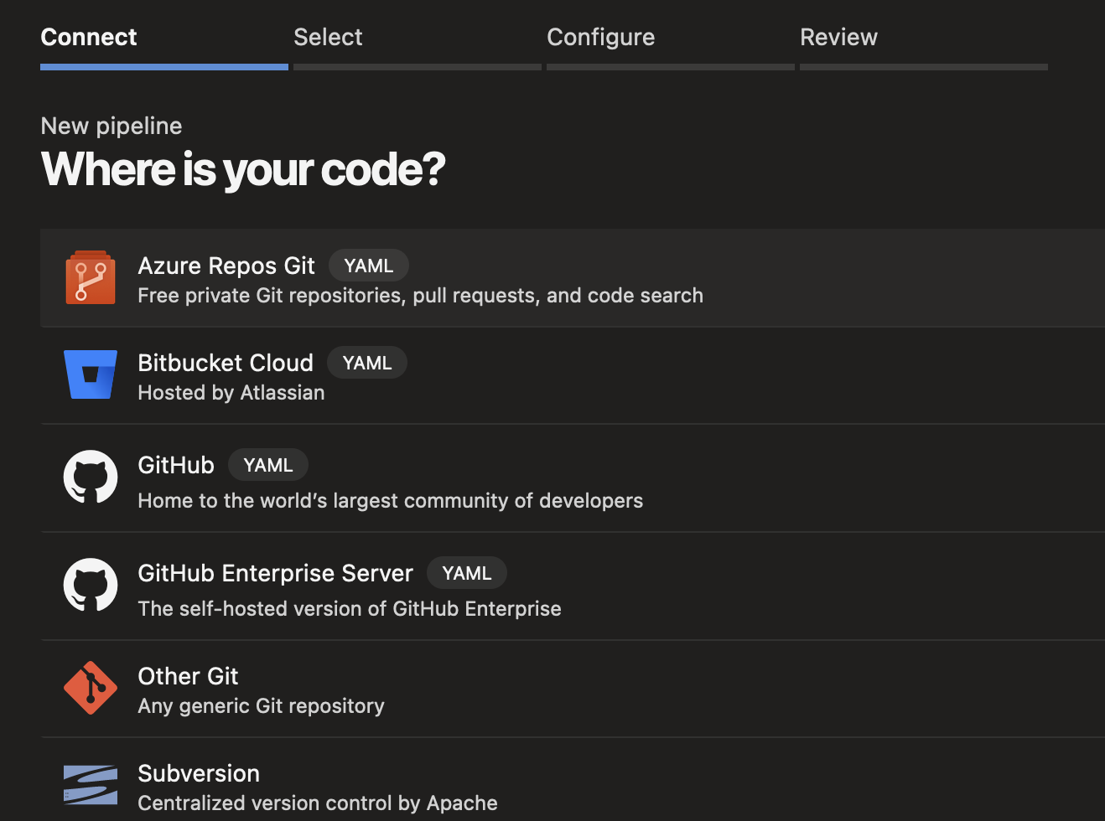Click the Subversion logo icon
1105x821 pixels.
[91, 785]
